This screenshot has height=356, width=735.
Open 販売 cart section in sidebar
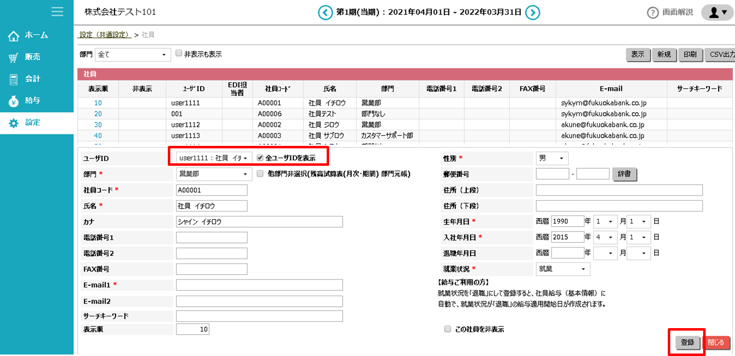(x=32, y=57)
